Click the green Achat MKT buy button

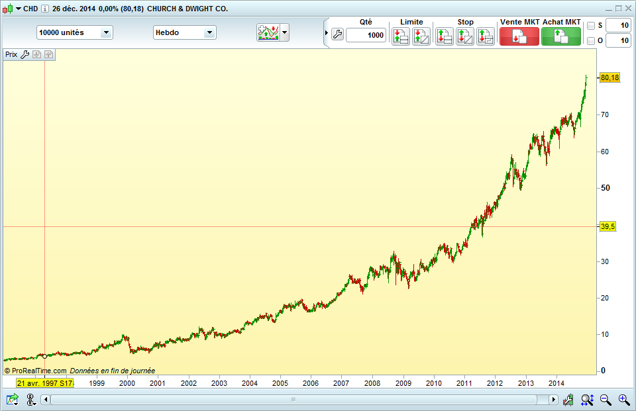point(561,37)
